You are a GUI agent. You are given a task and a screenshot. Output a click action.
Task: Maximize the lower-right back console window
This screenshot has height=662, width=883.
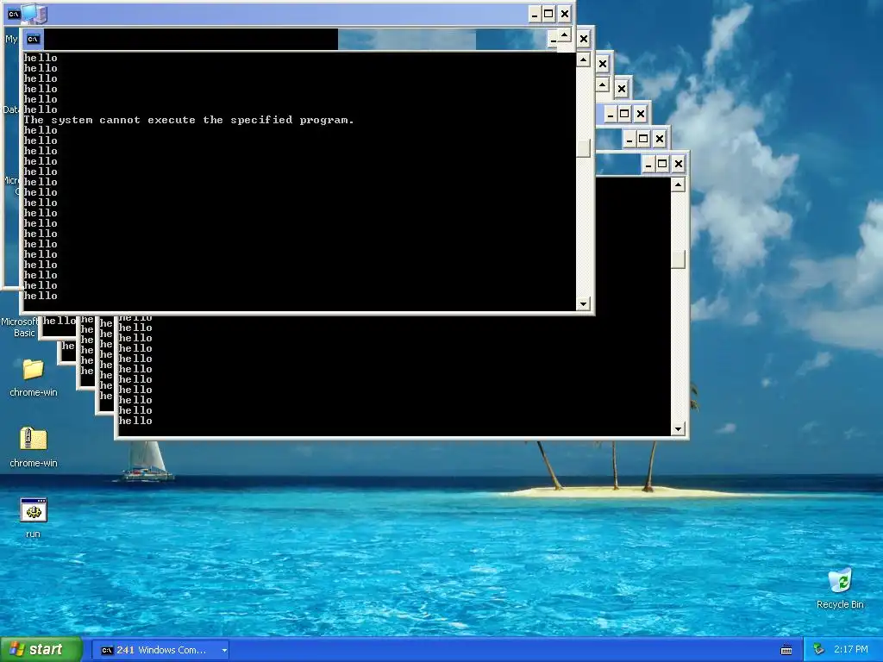click(663, 164)
